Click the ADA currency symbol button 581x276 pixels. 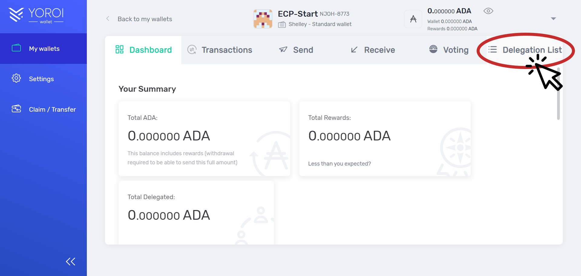click(413, 19)
